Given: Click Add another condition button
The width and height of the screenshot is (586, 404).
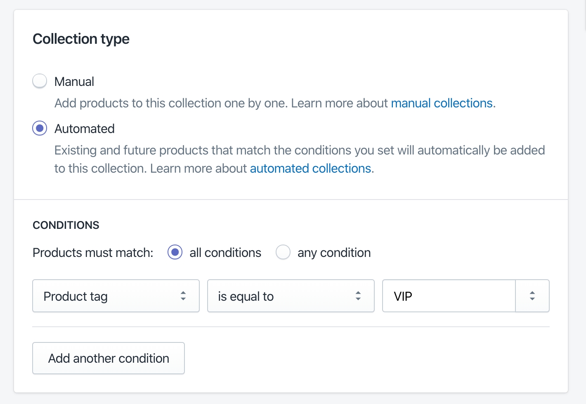Looking at the screenshot, I should click(x=109, y=358).
